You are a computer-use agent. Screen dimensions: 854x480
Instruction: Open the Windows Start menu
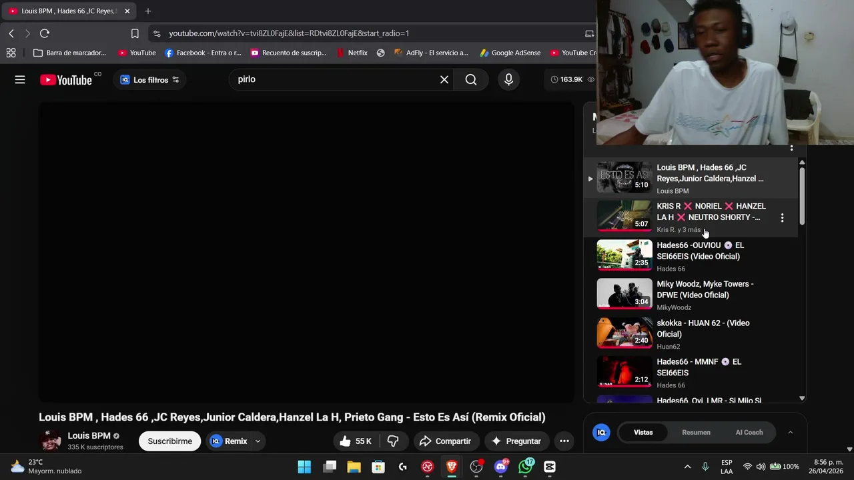304,467
